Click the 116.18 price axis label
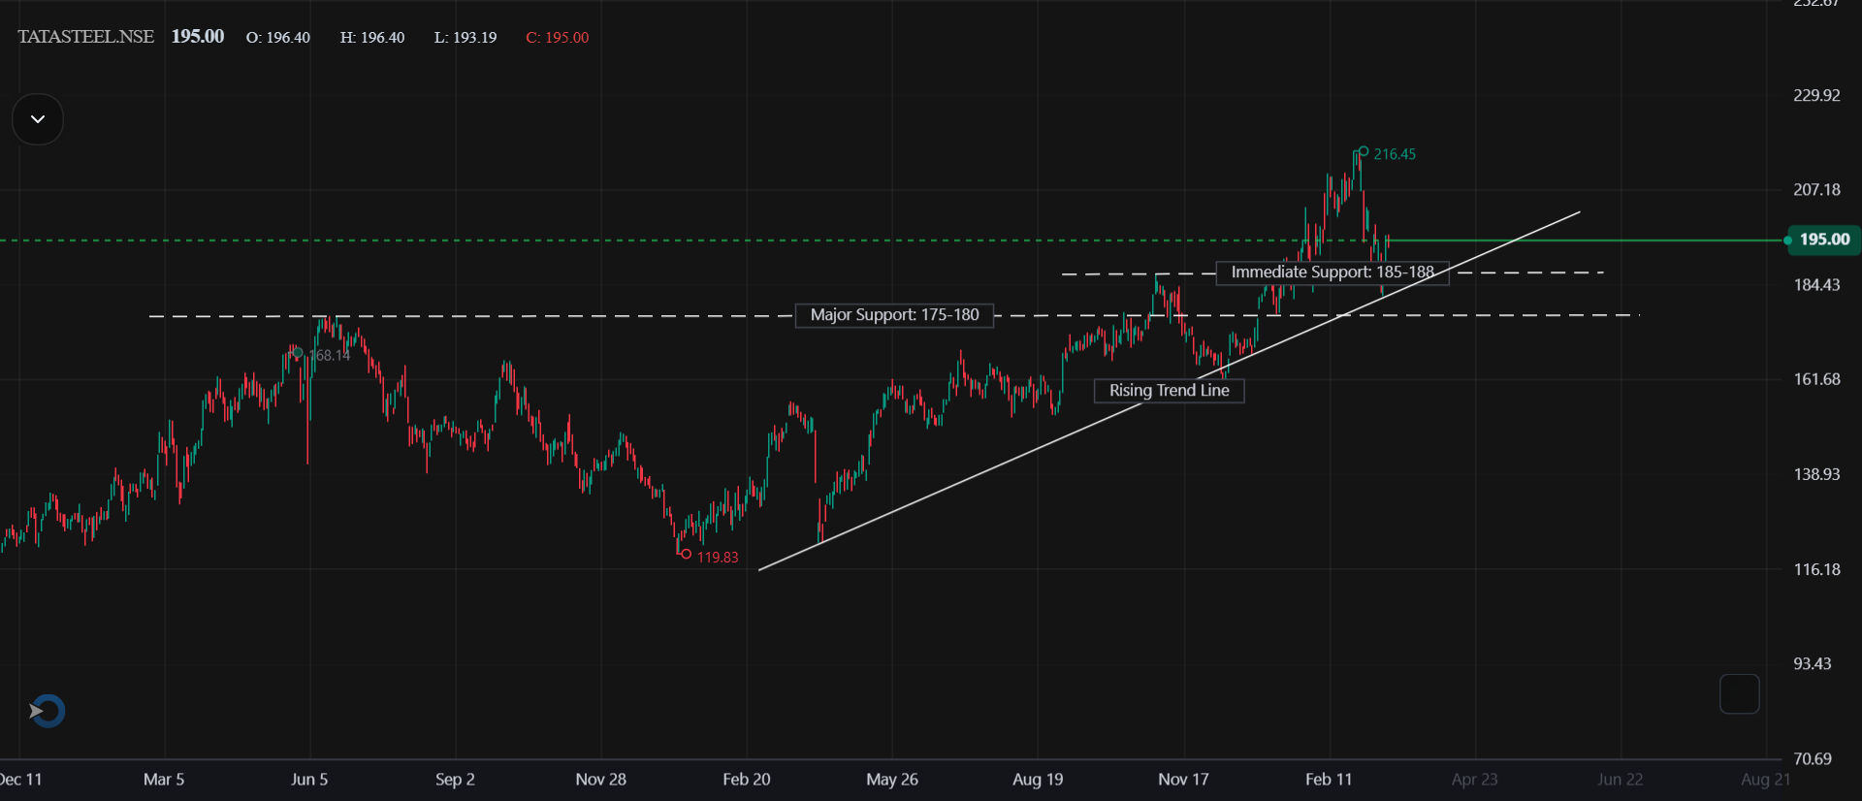The width and height of the screenshot is (1862, 801). click(1816, 569)
